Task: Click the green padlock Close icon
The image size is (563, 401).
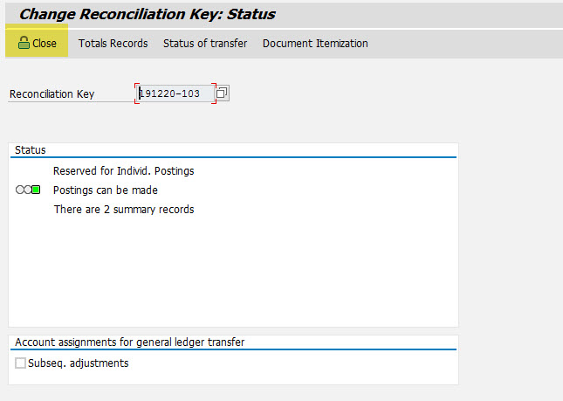Action: 24,44
